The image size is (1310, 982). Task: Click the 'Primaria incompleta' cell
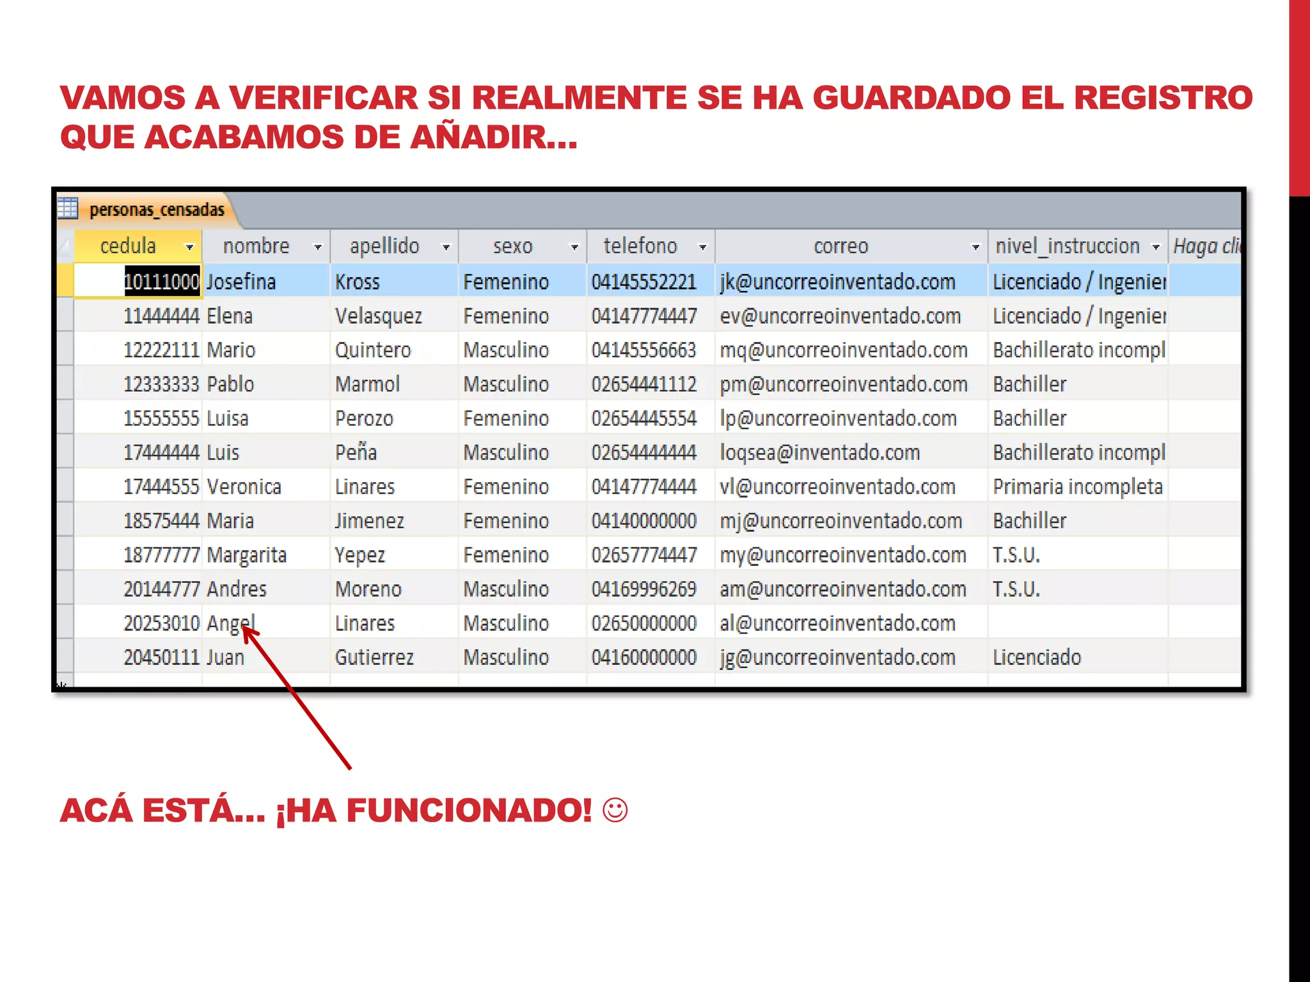coord(1078,487)
